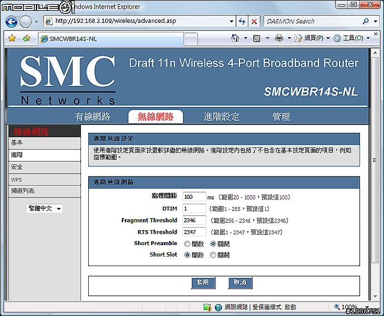Expand the Print options dropdown arrow
The height and width of the screenshot is (316, 384).
point(289,38)
